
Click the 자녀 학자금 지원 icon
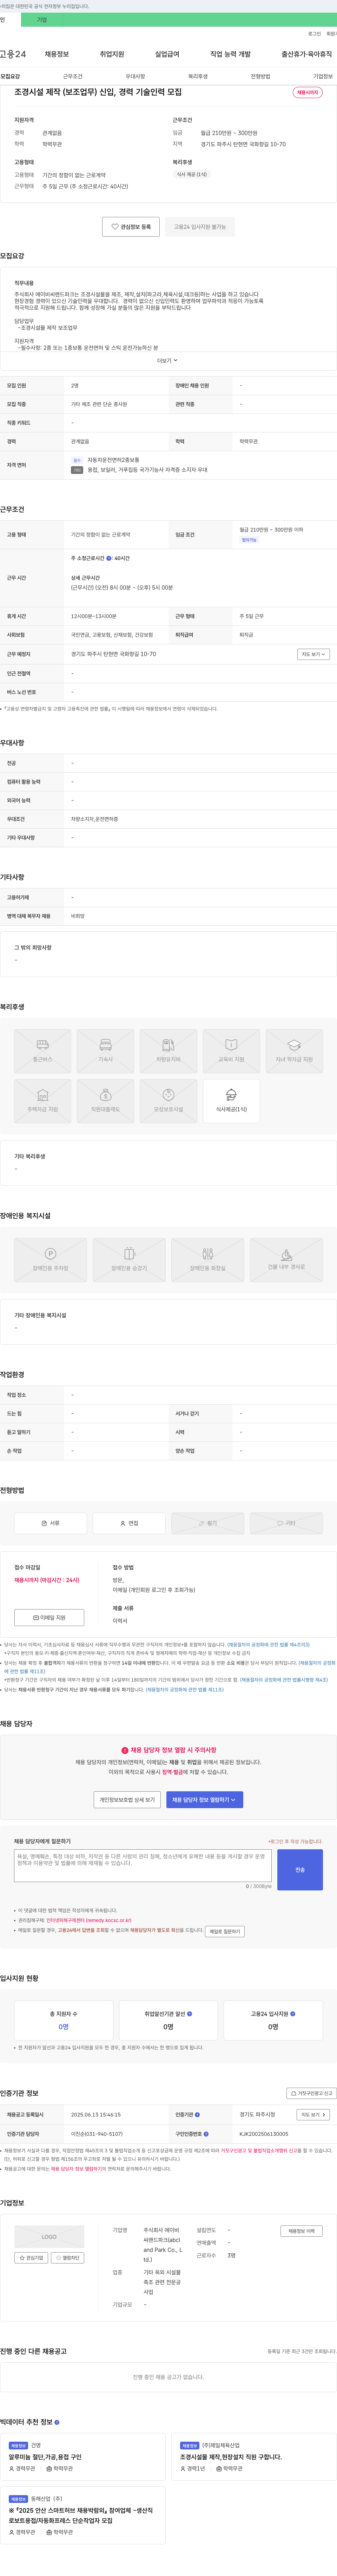[294, 1050]
